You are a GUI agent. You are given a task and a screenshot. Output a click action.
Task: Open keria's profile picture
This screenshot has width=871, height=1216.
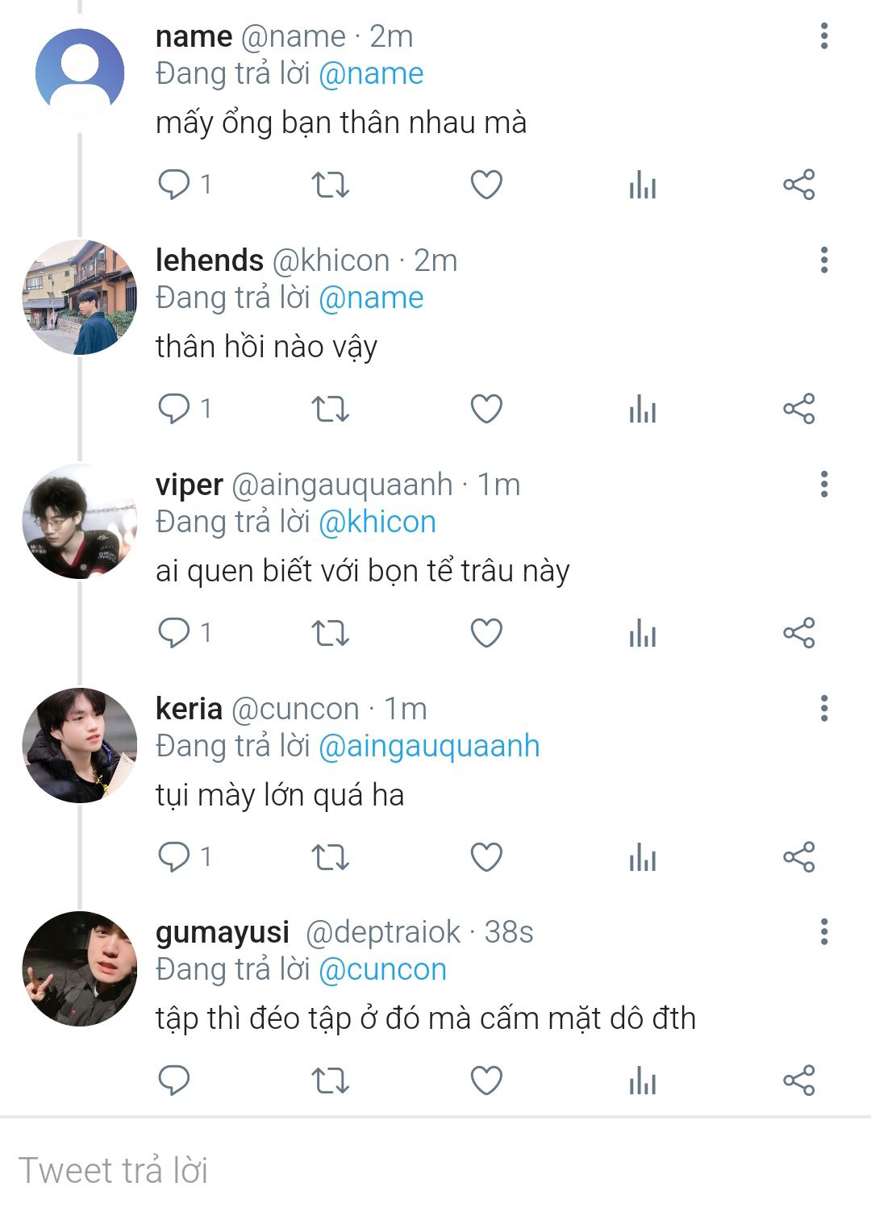[x=79, y=745]
